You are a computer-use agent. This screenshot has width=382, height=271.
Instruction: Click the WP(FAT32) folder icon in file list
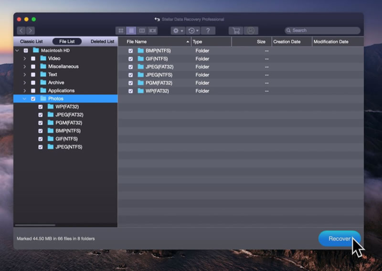click(x=140, y=91)
